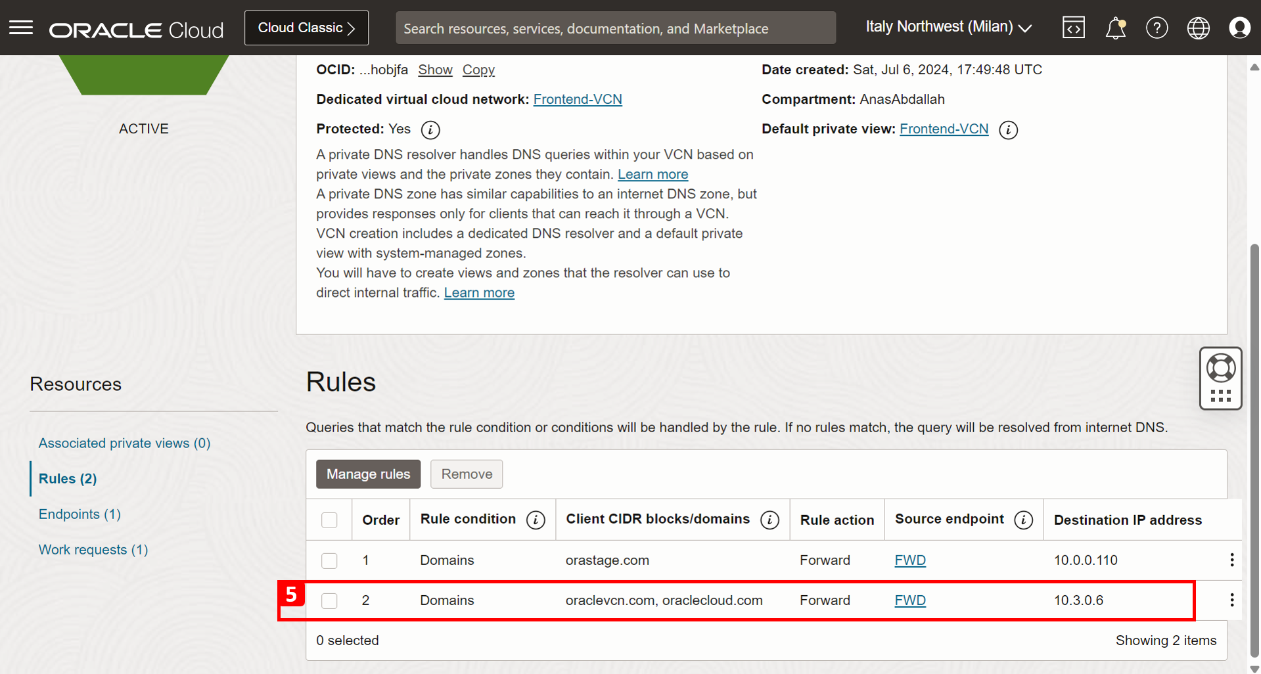View notifications bell icon
1261x674 pixels.
click(1116, 28)
